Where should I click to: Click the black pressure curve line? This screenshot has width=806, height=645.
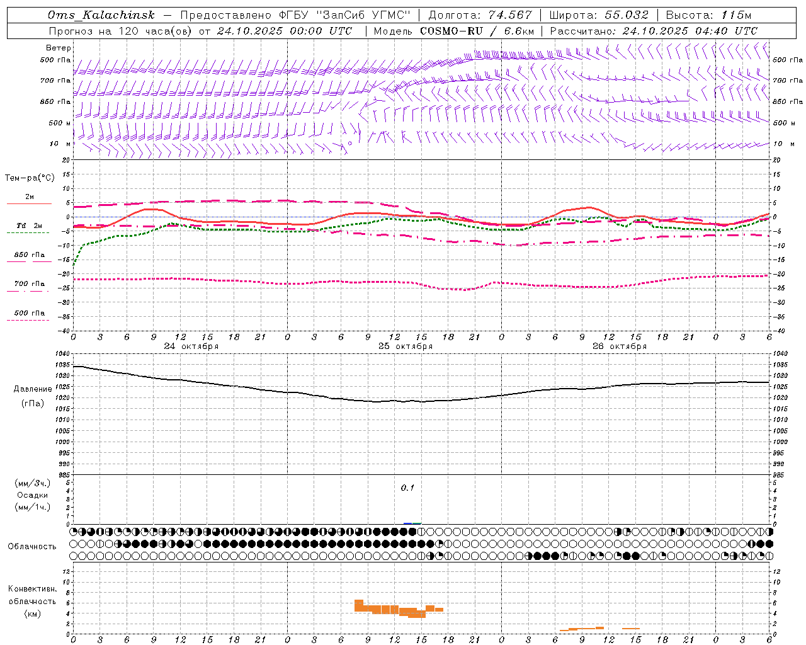tap(421, 401)
